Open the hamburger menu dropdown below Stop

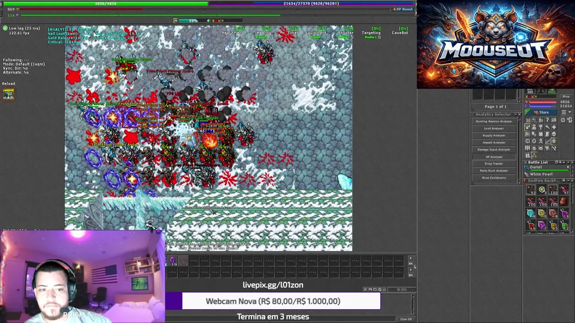pyautogui.click(x=566, y=112)
